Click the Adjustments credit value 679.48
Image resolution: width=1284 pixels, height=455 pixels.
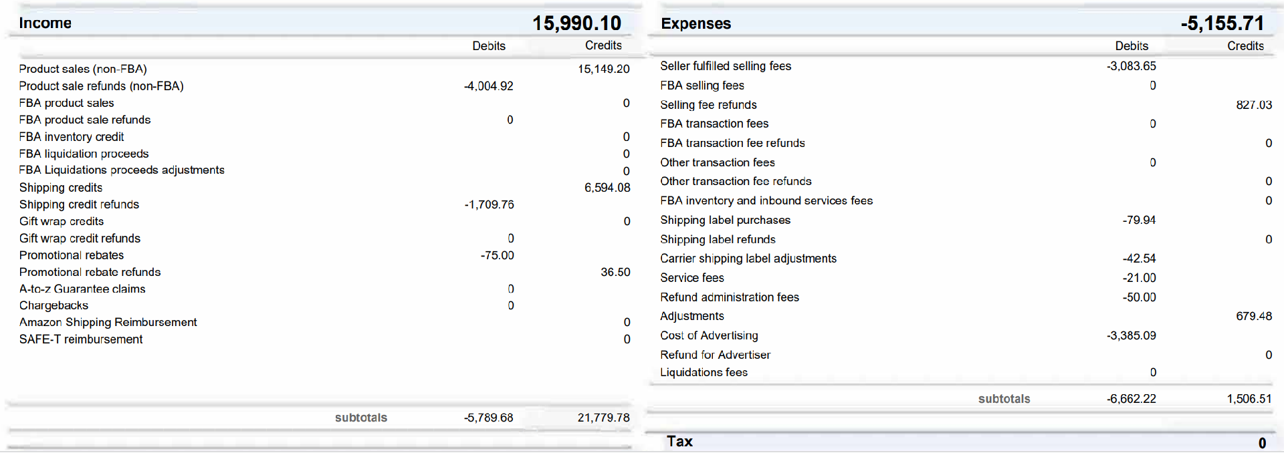point(1253,316)
